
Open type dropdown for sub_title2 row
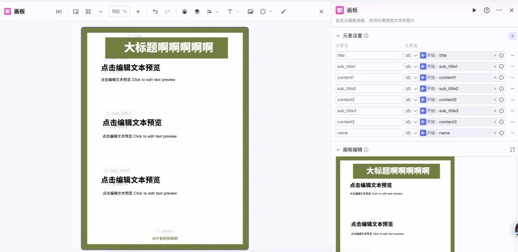coord(412,89)
